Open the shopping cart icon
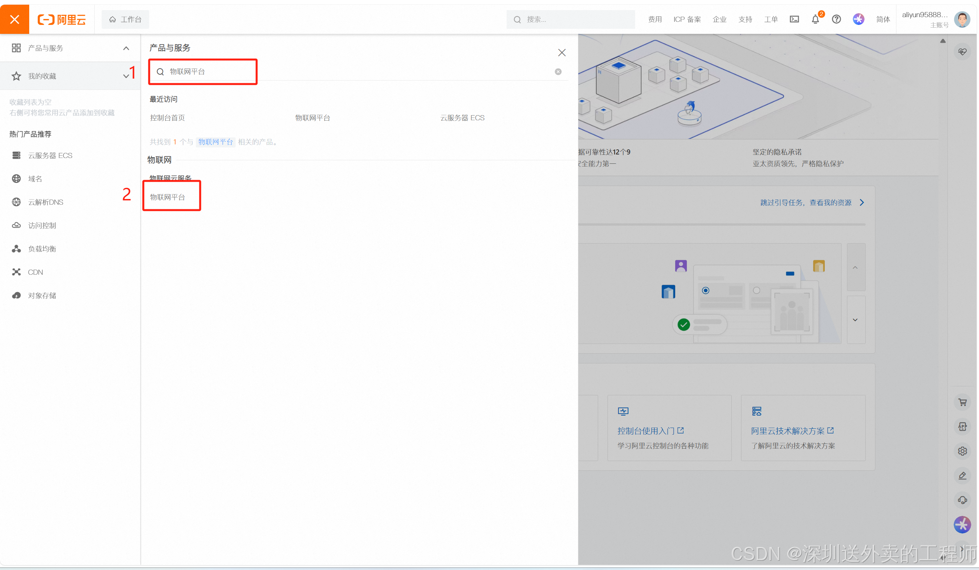Image resolution: width=979 pixels, height=570 pixels. pyautogui.click(x=962, y=402)
